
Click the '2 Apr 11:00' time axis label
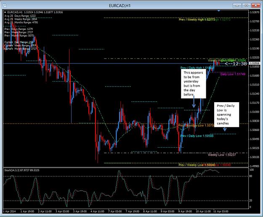point(45,212)
